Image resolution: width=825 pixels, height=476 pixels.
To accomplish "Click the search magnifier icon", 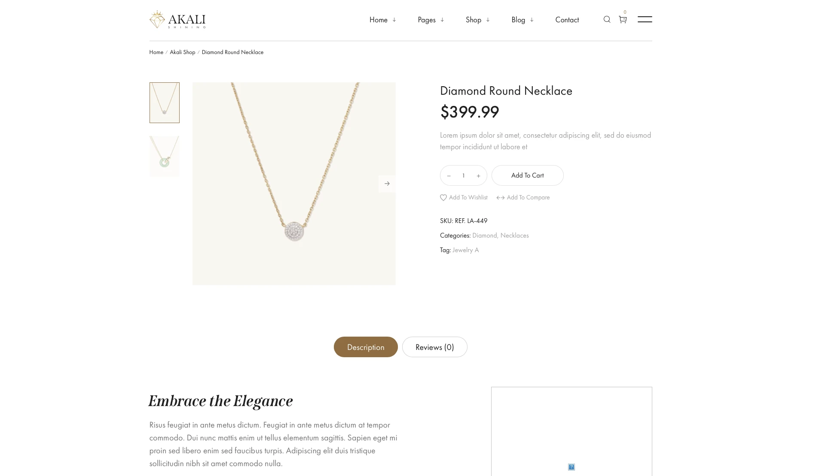I will (x=607, y=19).
